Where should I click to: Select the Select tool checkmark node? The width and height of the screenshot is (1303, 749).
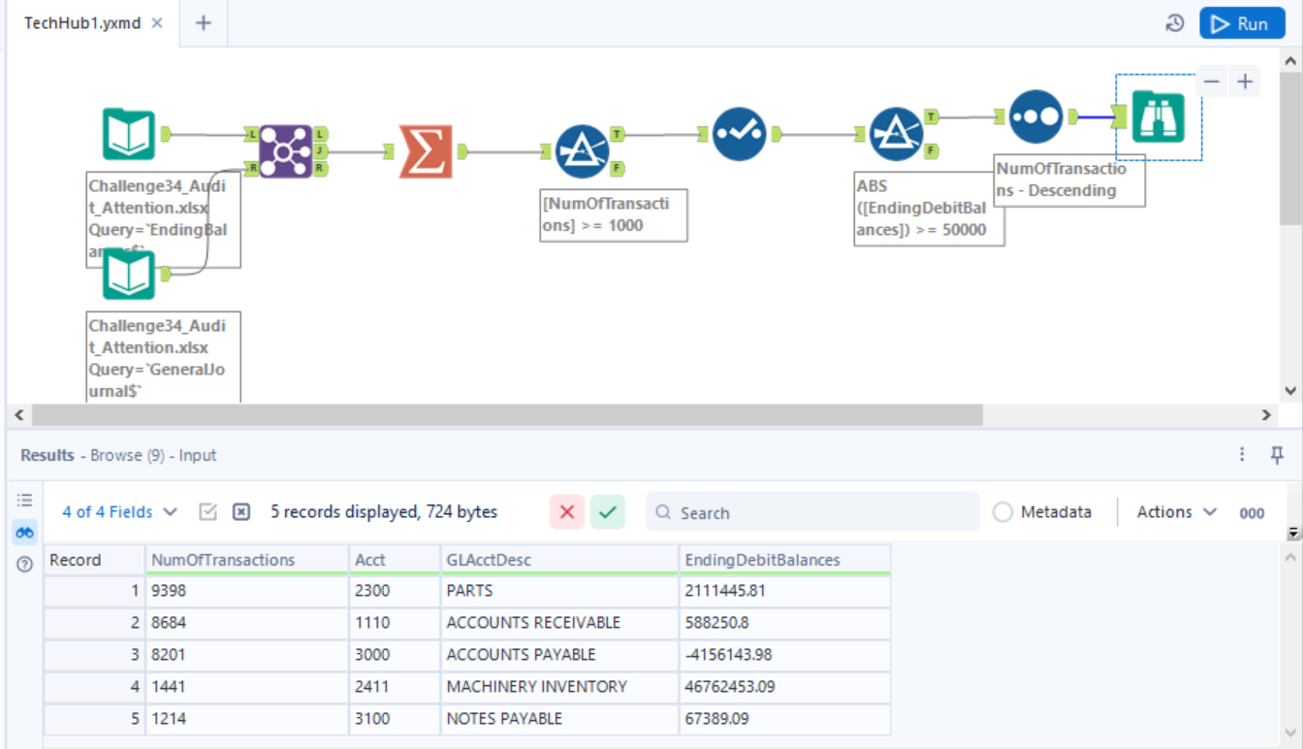click(739, 134)
